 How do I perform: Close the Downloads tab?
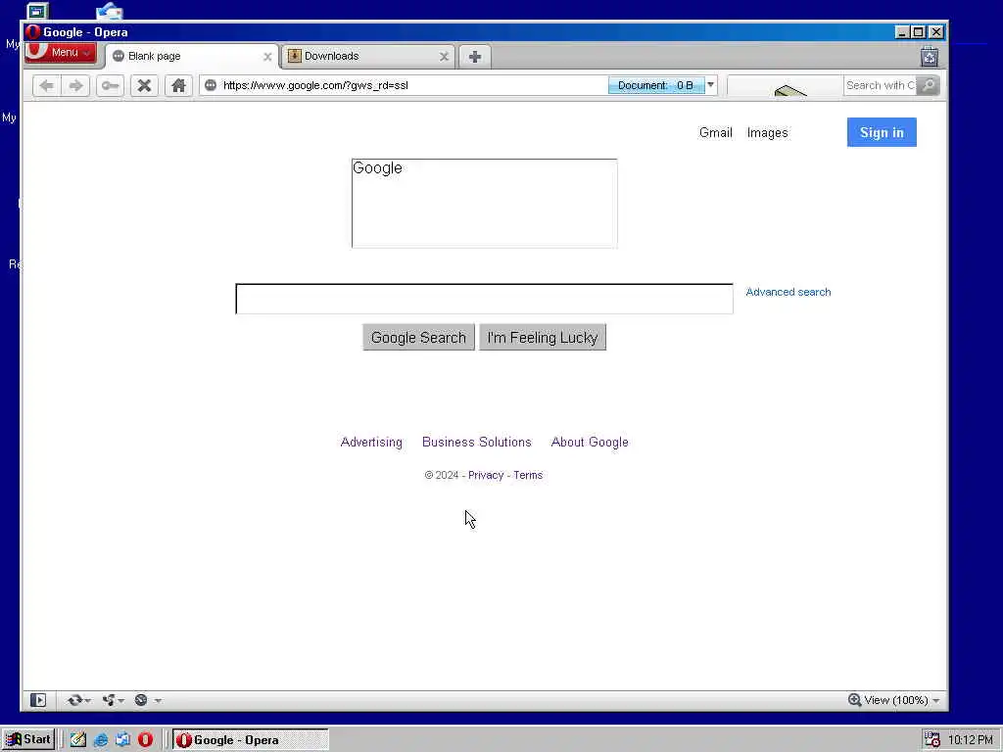point(444,57)
